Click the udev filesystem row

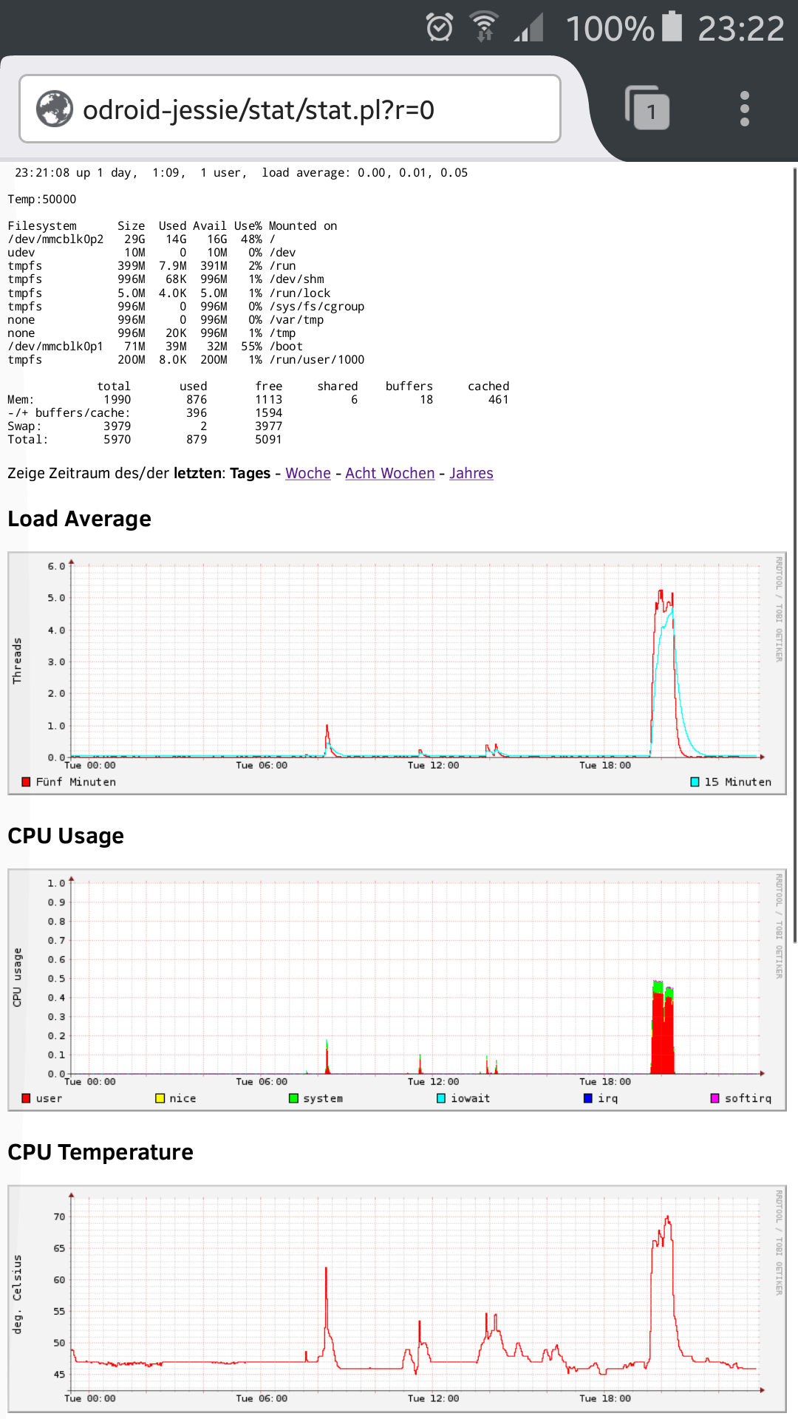(x=151, y=253)
